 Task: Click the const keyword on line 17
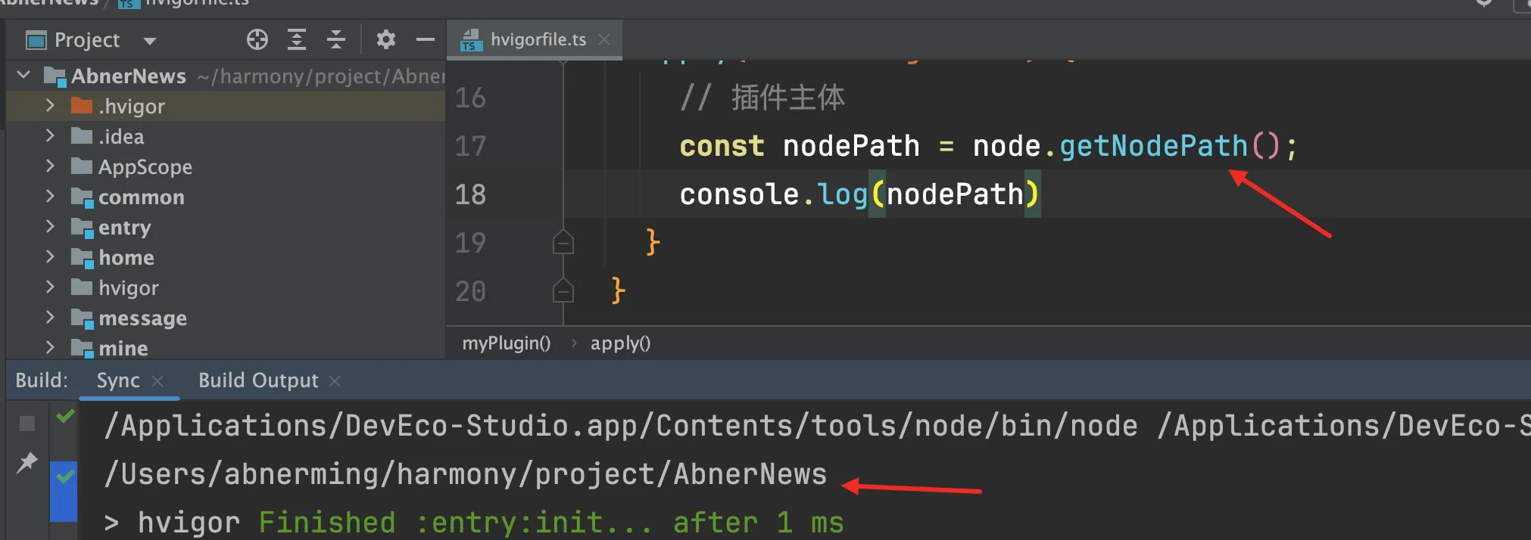point(722,146)
